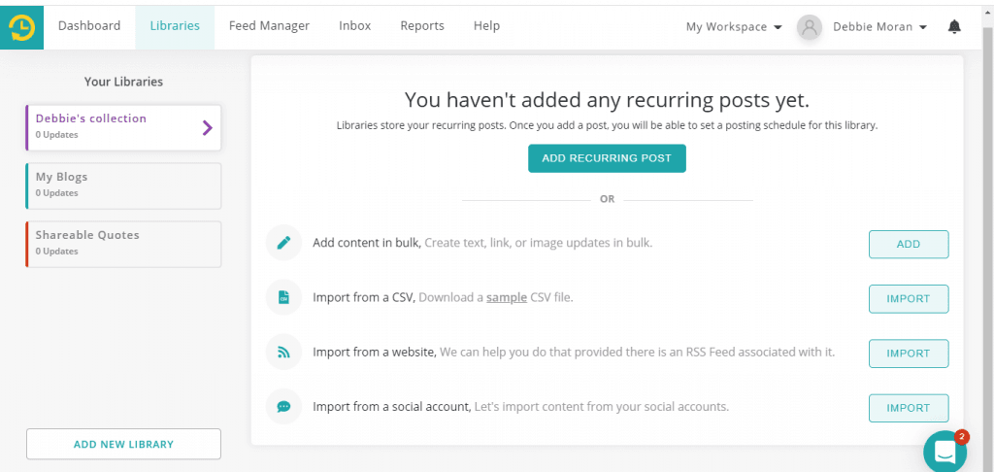The height and width of the screenshot is (472, 994).
Task: Select the Shareable Quotes library
Action: coord(123,244)
